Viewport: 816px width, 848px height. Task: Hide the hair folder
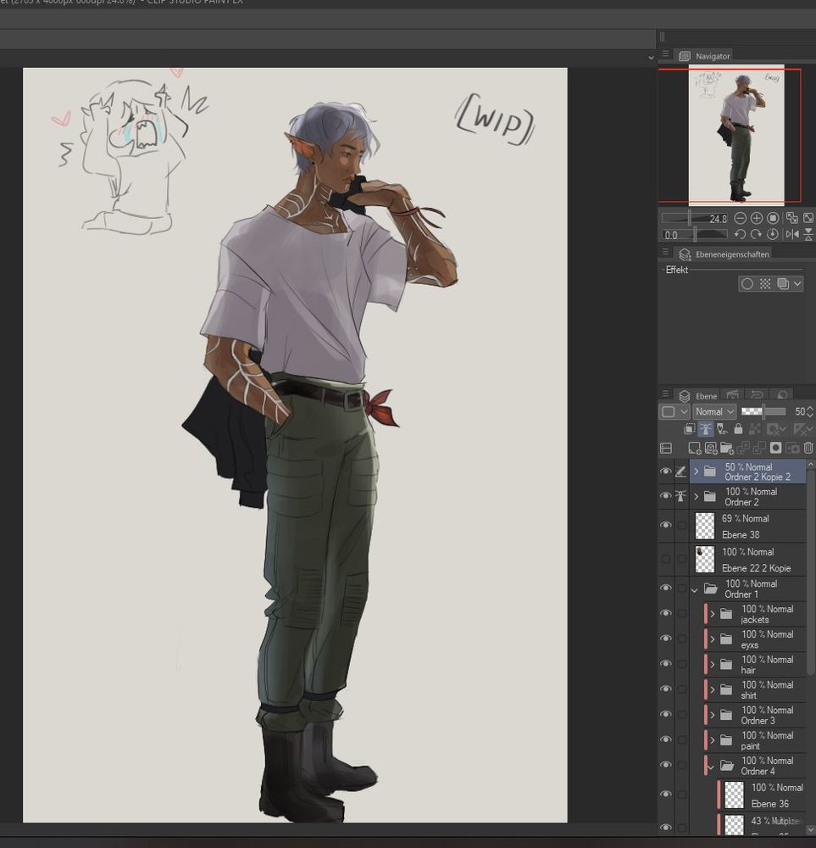click(x=666, y=664)
